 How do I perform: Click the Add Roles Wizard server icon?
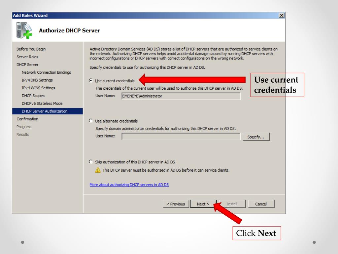[x=24, y=30]
